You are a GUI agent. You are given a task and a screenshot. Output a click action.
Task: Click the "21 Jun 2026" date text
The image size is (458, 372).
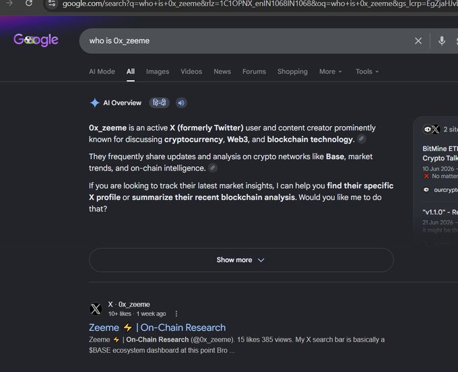click(438, 222)
